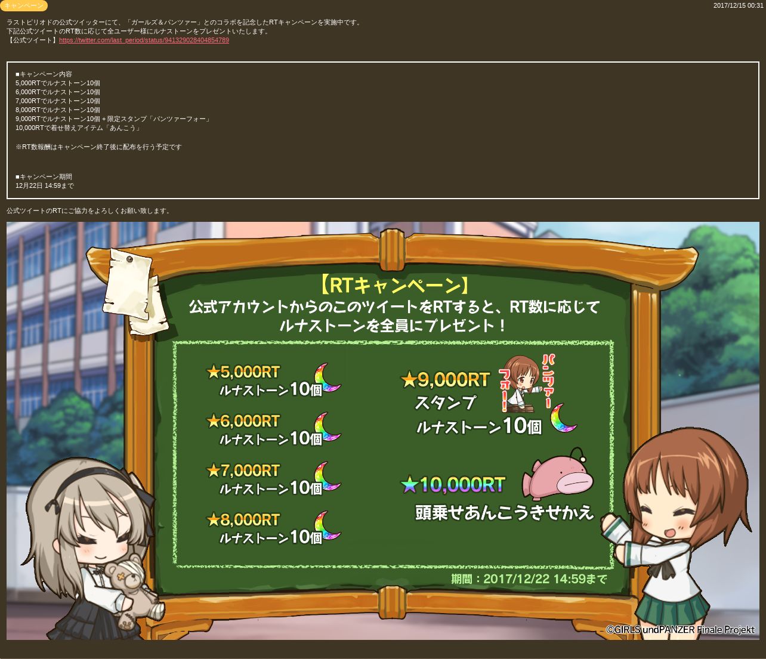Click the ★9,000RT text in banner

point(446,379)
